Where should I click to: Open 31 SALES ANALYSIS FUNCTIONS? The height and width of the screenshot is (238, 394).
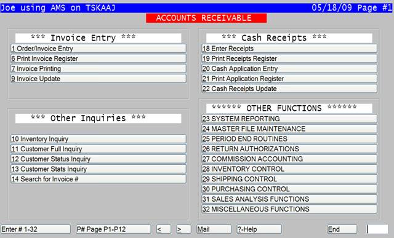click(x=289, y=199)
